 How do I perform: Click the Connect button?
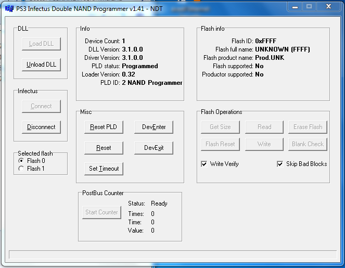pyautogui.click(x=41, y=106)
